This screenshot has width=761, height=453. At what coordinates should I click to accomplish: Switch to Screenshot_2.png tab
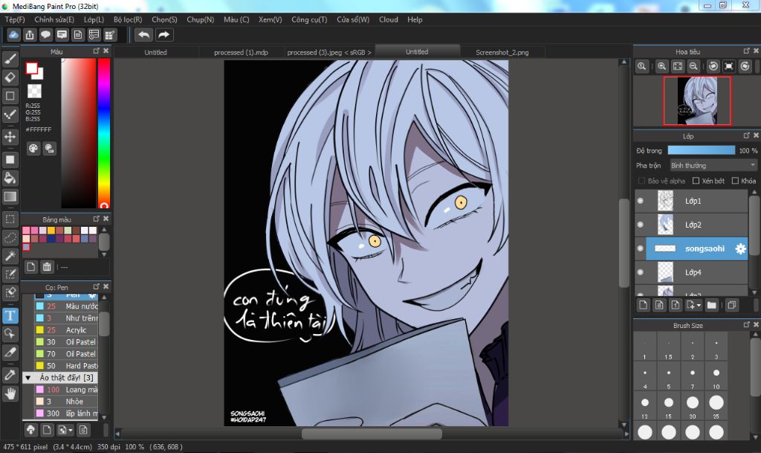coord(502,52)
